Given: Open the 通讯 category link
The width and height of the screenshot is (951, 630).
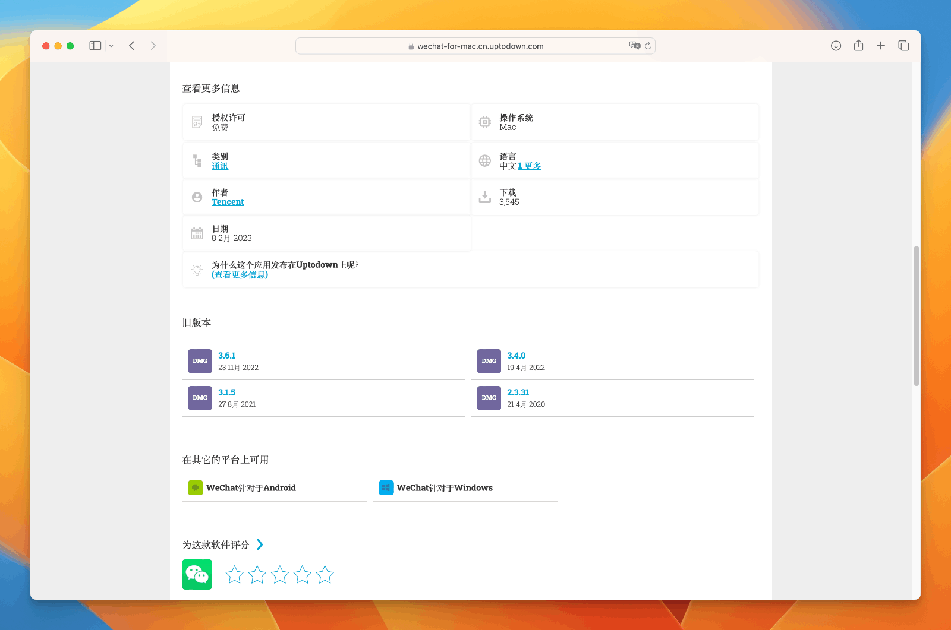Looking at the screenshot, I should (x=220, y=166).
